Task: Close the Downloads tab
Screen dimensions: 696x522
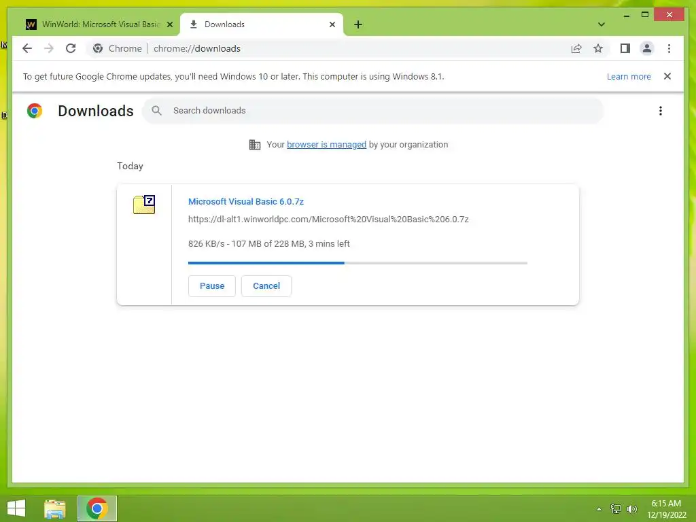Action: pyautogui.click(x=332, y=24)
